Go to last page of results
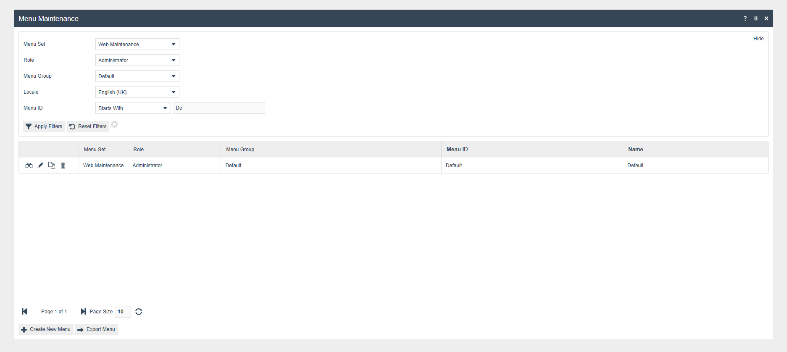 pyautogui.click(x=83, y=312)
